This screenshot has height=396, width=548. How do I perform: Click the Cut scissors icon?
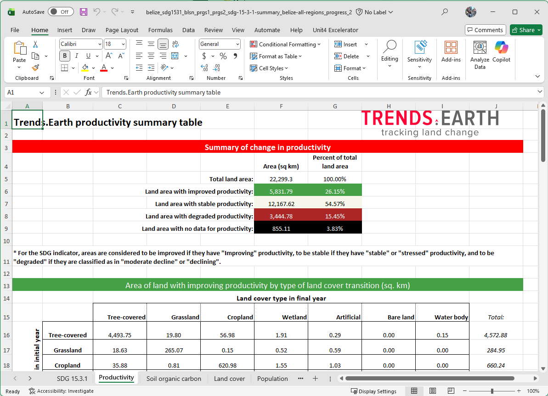coord(35,45)
